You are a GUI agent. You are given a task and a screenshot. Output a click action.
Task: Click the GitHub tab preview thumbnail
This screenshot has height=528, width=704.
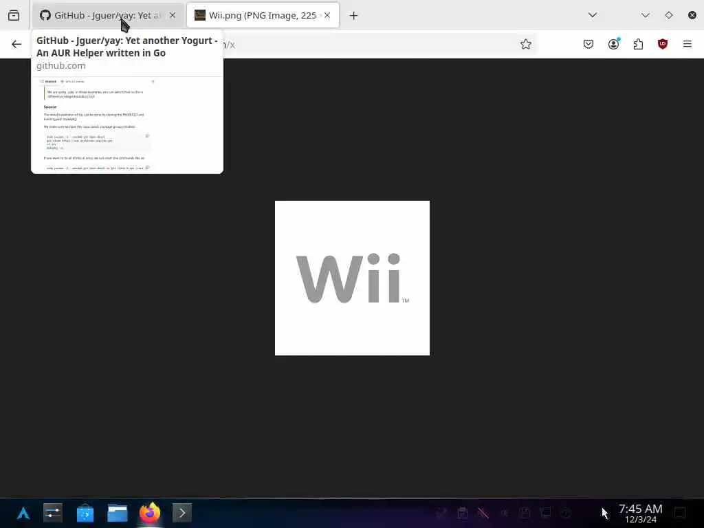127,125
